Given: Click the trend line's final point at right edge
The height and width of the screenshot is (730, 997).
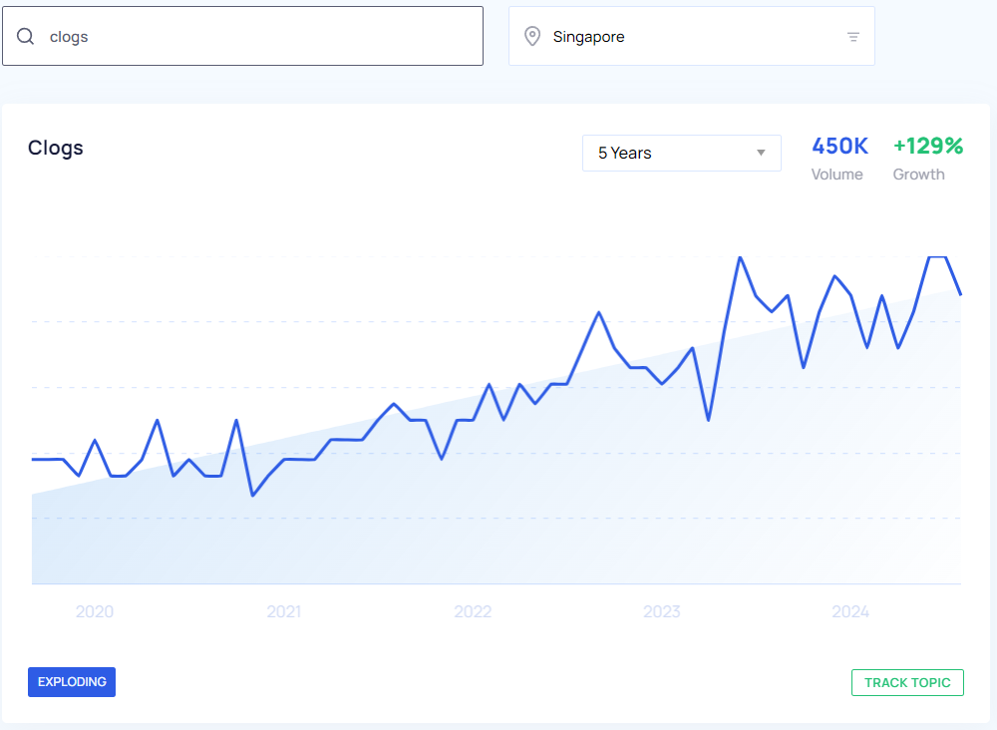Looking at the screenshot, I should click(x=960, y=294).
